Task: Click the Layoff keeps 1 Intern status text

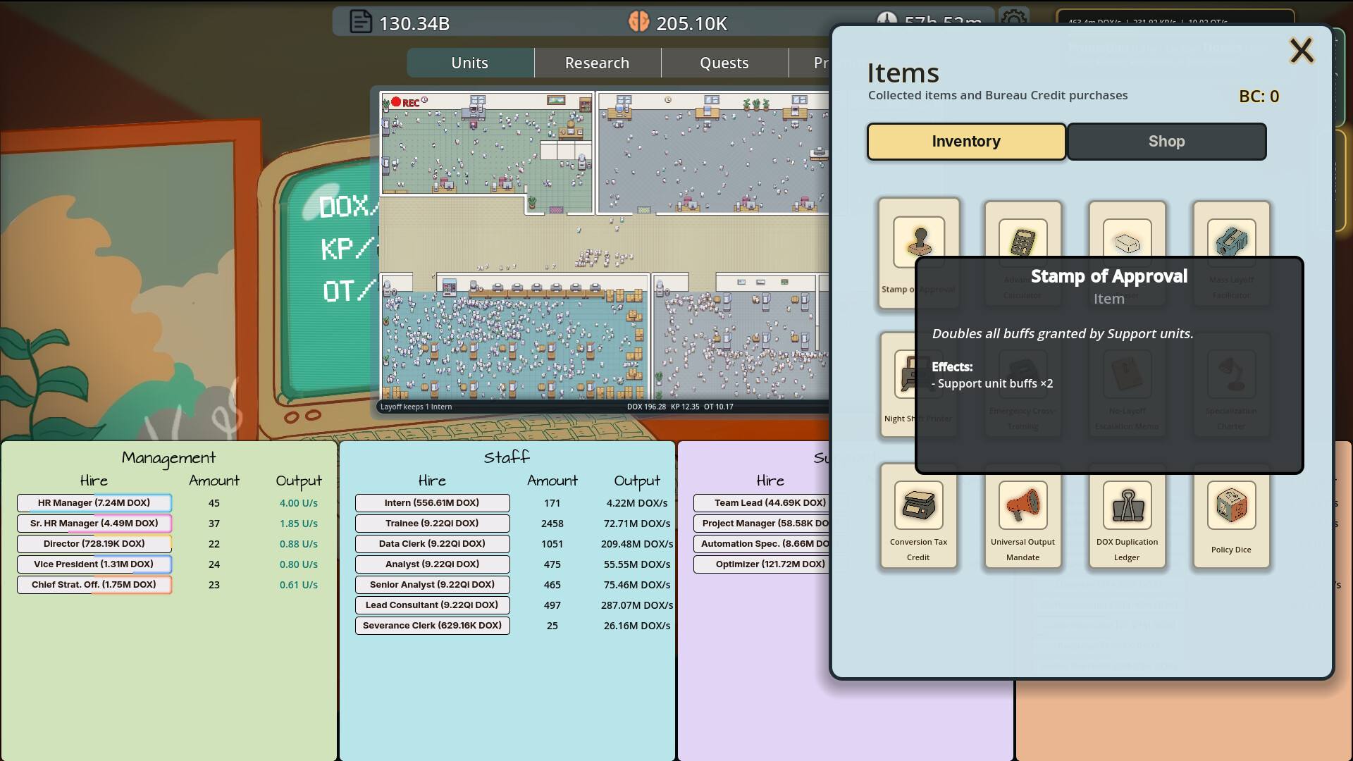Action: coord(416,407)
